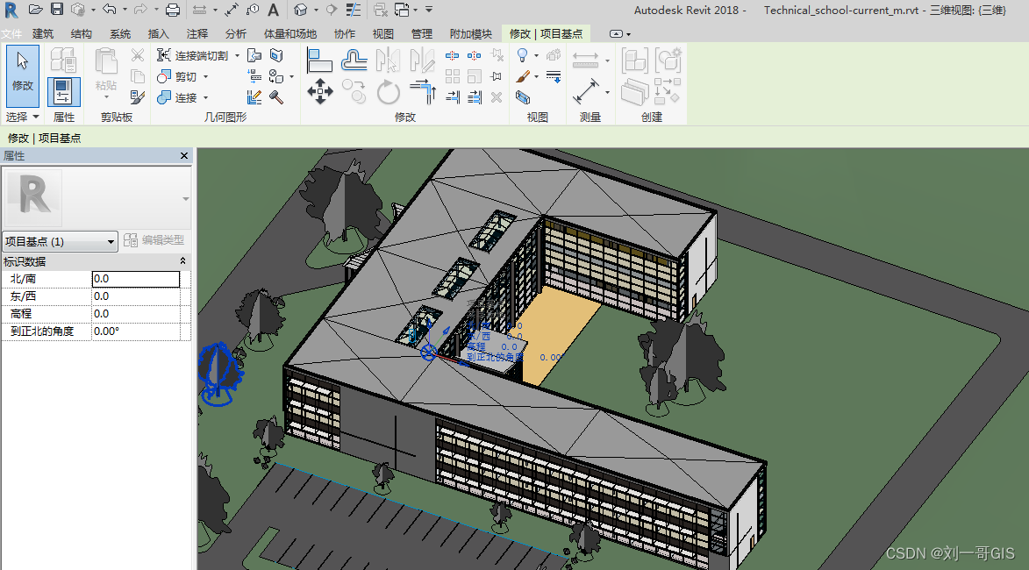
Task: Open the 管理 ribbon tab
Action: (421, 33)
